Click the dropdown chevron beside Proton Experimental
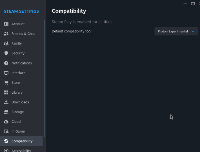200x152 pixels. coord(193,31)
